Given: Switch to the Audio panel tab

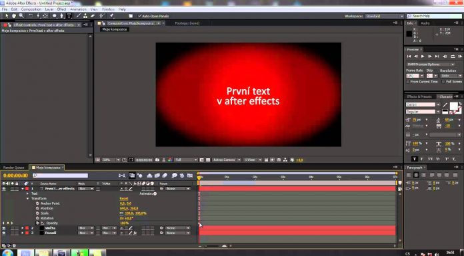Looking at the screenshot, I should coord(425,23).
